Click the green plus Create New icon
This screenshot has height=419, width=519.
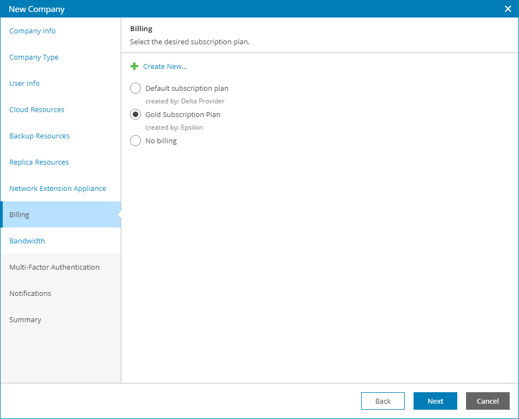point(134,66)
